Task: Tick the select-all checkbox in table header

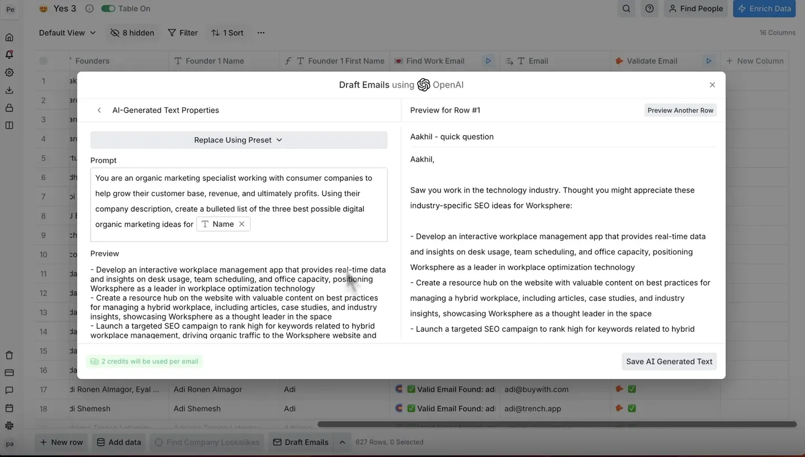Action: (x=43, y=61)
